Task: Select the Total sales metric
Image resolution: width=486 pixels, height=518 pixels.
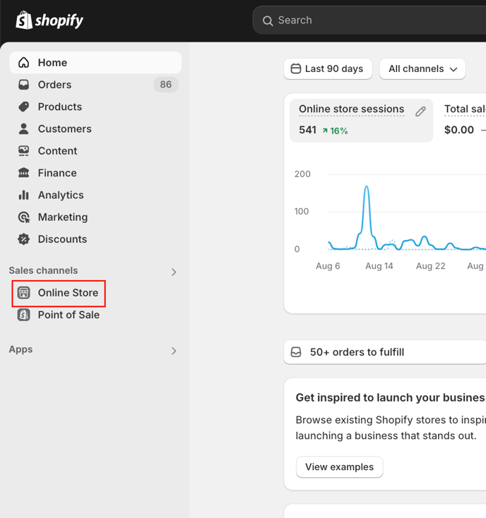Action: (x=465, y=109)
